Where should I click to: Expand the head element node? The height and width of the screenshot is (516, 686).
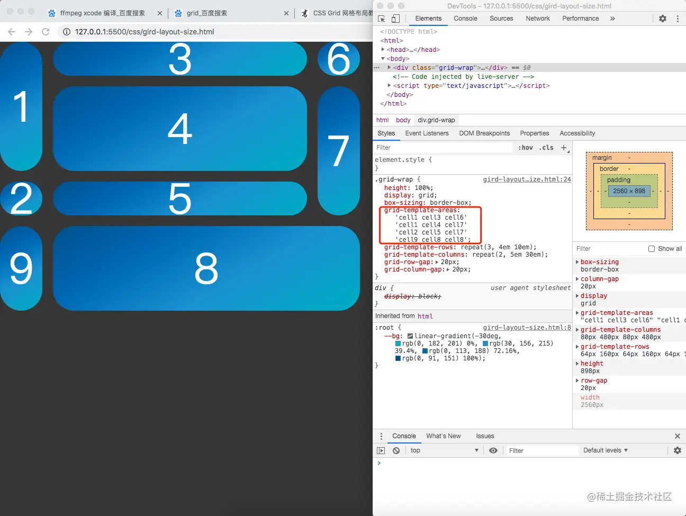[x=383, y=49]
